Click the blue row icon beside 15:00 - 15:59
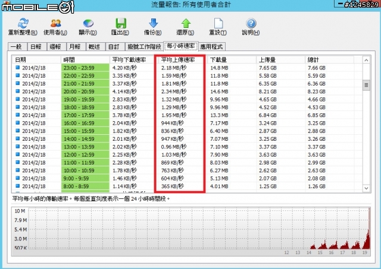The height and width of the screenshot is (269, 381). (17, 131)
